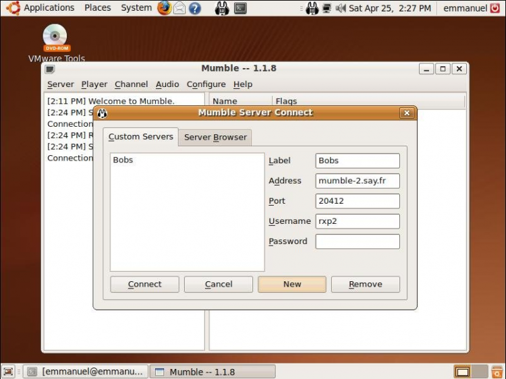Switch to the first workspace in switcher
The height and width of the screenshot is (379, 506).
tap(462, 372)
